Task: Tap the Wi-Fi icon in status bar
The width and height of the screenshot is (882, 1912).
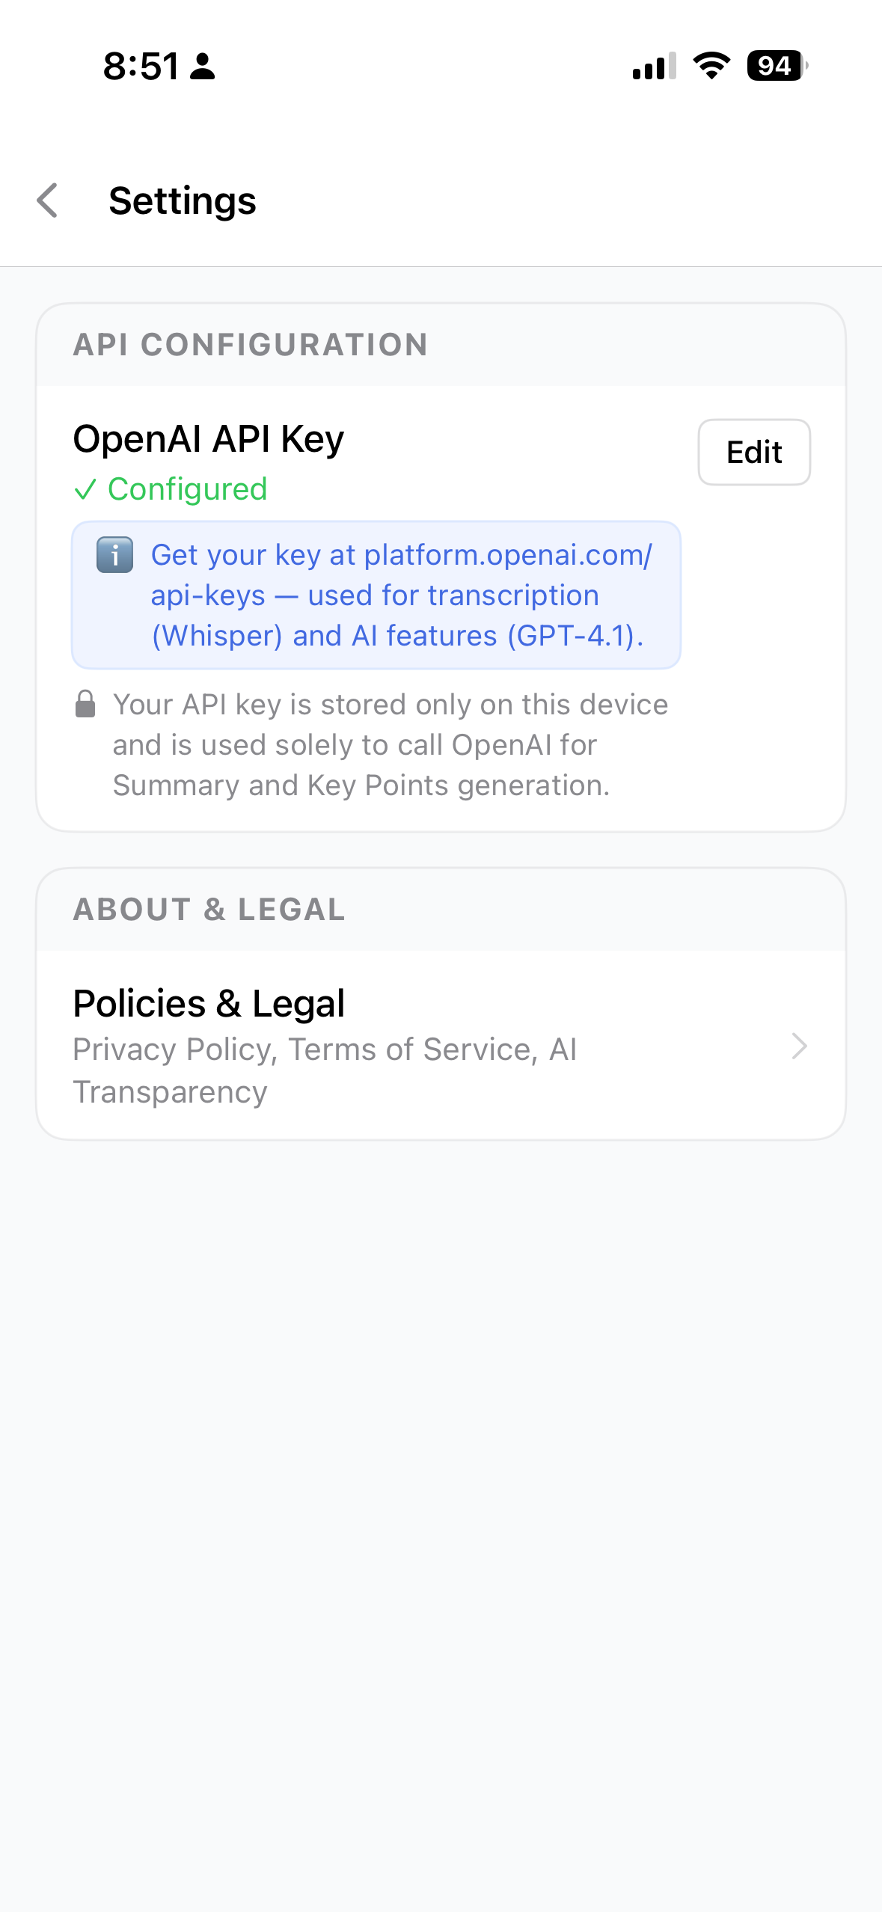Action: (x=711, y=66)
